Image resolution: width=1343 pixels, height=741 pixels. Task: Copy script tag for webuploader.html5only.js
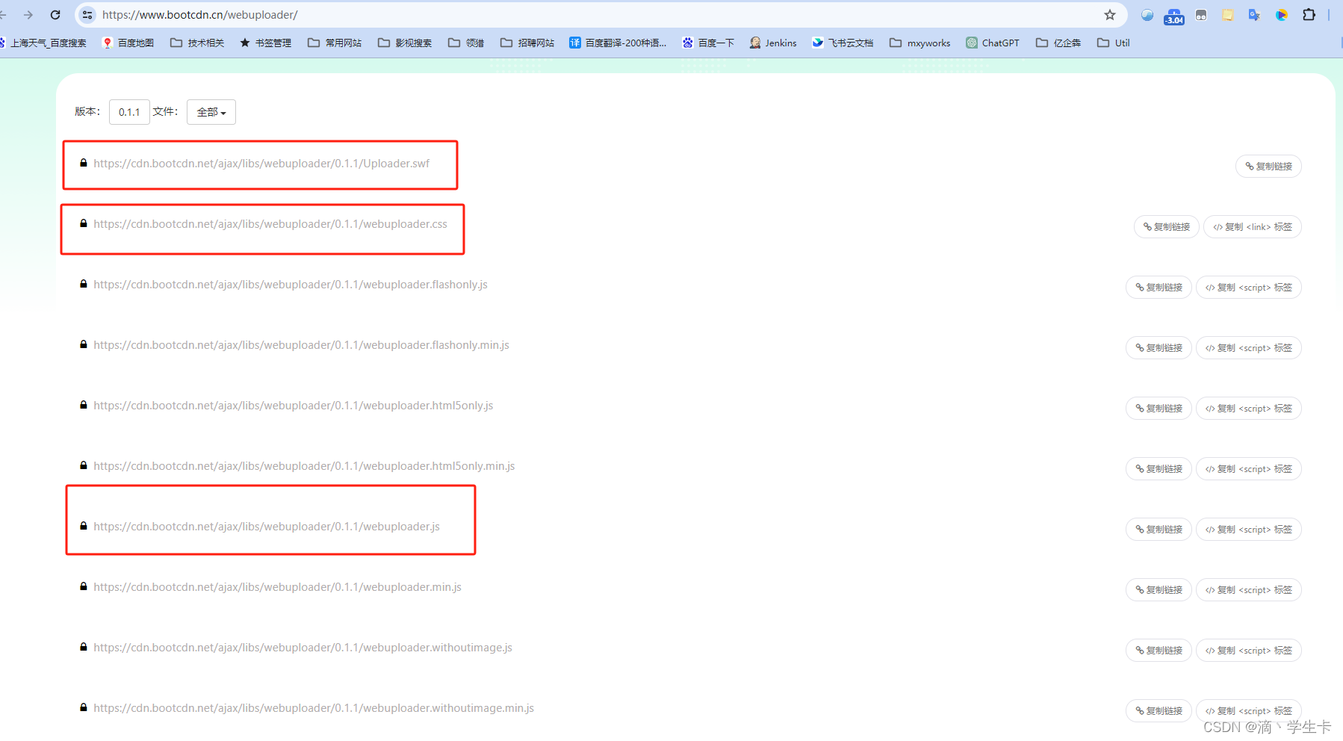[x=1249, y=409]
